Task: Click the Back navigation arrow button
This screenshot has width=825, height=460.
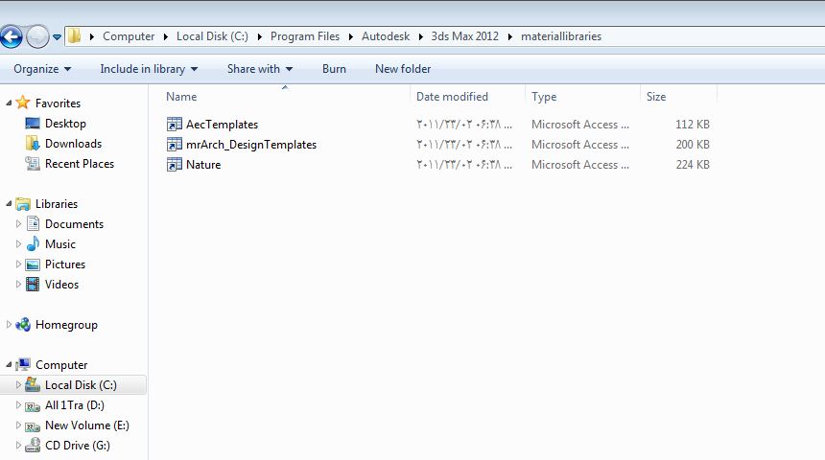Action: pos(11,37)
